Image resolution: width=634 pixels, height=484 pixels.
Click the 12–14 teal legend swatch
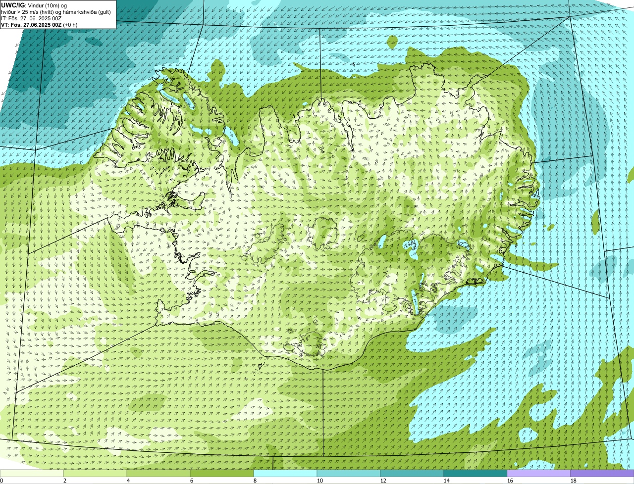coord(412,474)
